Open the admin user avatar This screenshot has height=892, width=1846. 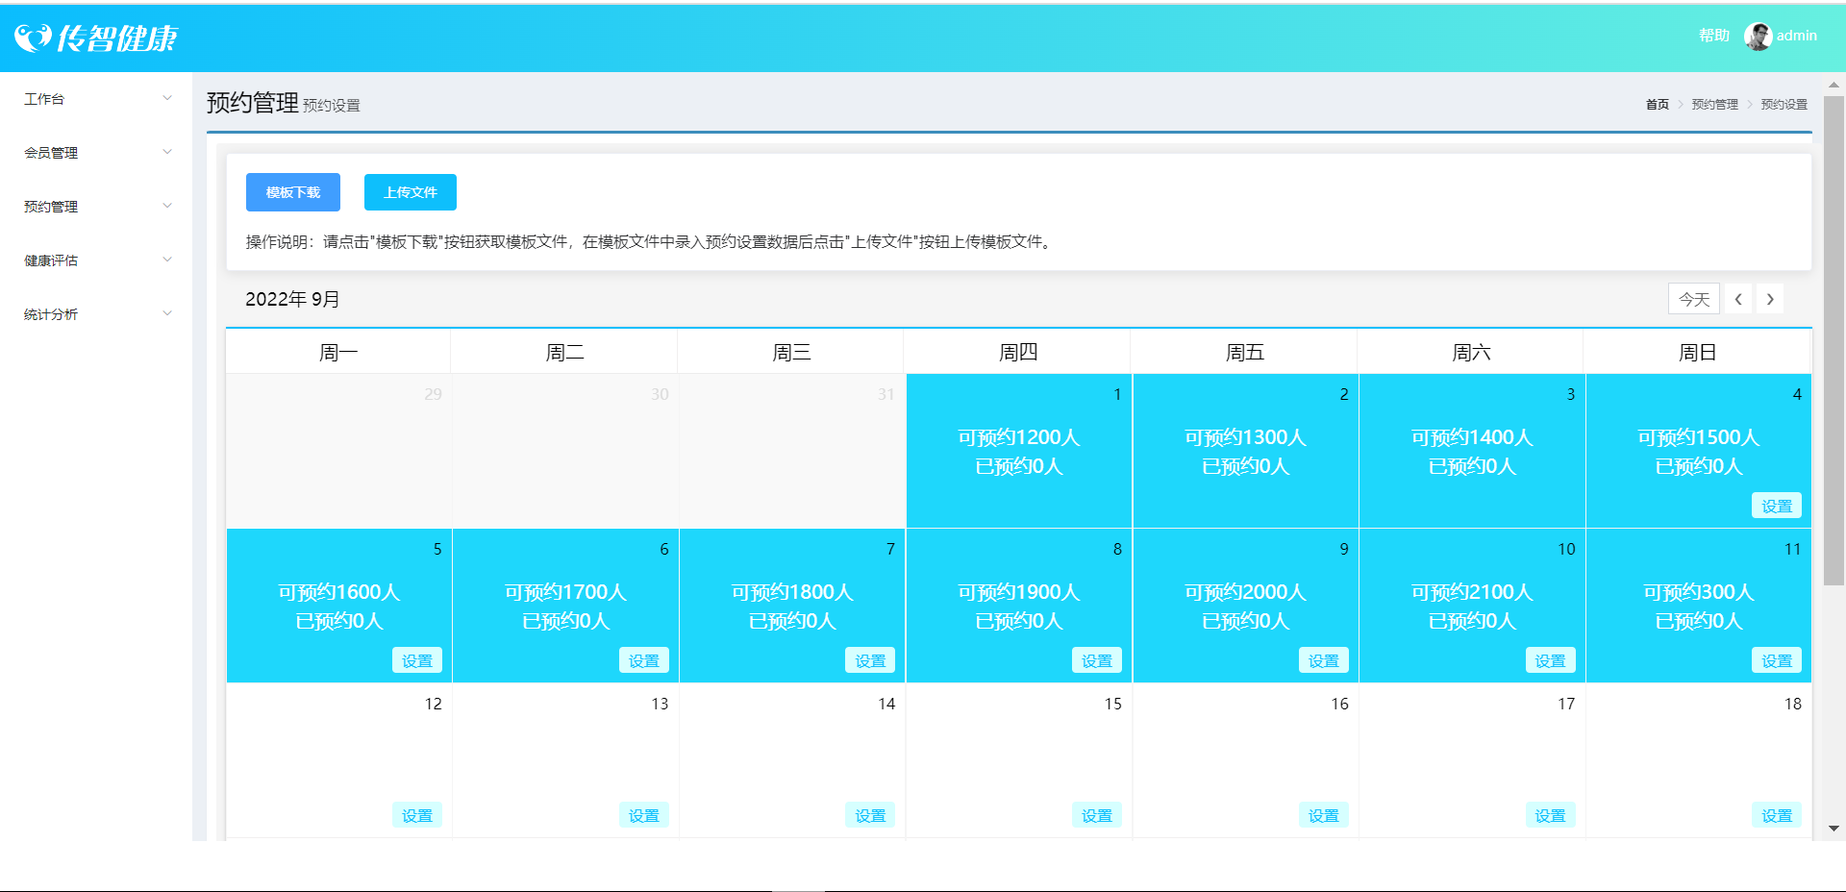(1758, 37)
